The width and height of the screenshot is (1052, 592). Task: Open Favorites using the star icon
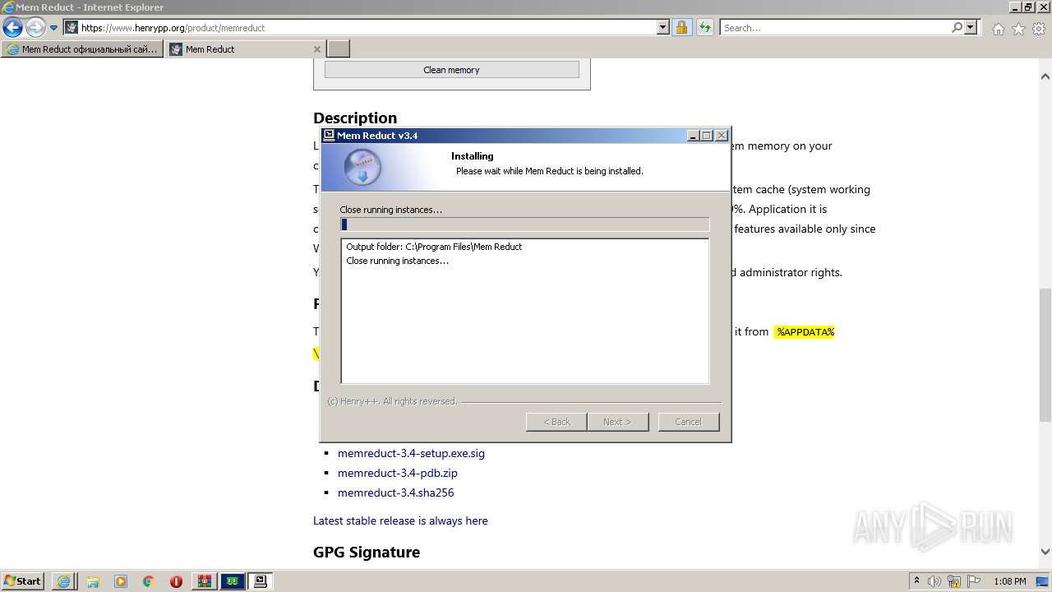pos(1018,29)
